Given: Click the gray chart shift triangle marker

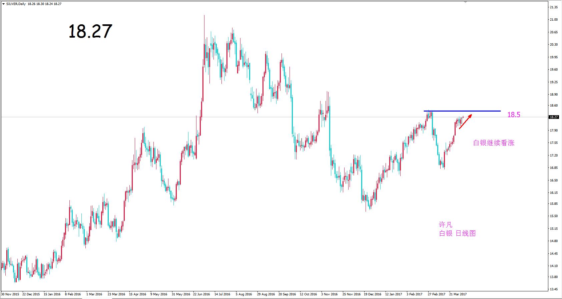Looking at the screenshot, I should (x=465, y=2).
